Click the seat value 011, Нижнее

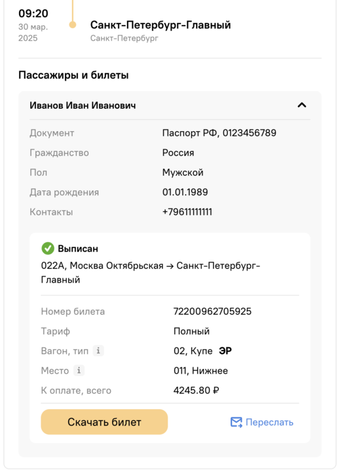click(200, 370)
